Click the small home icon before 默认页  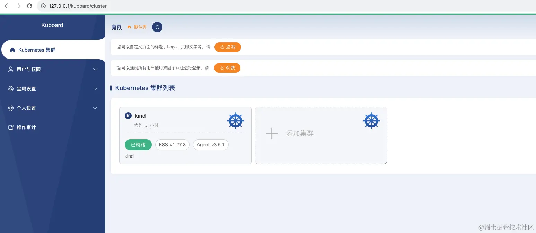[129, 27]
